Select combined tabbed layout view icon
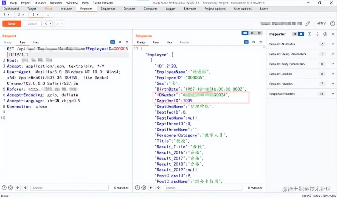The width and height of the screenshot is (337, 198). click(x=259, y=33)
